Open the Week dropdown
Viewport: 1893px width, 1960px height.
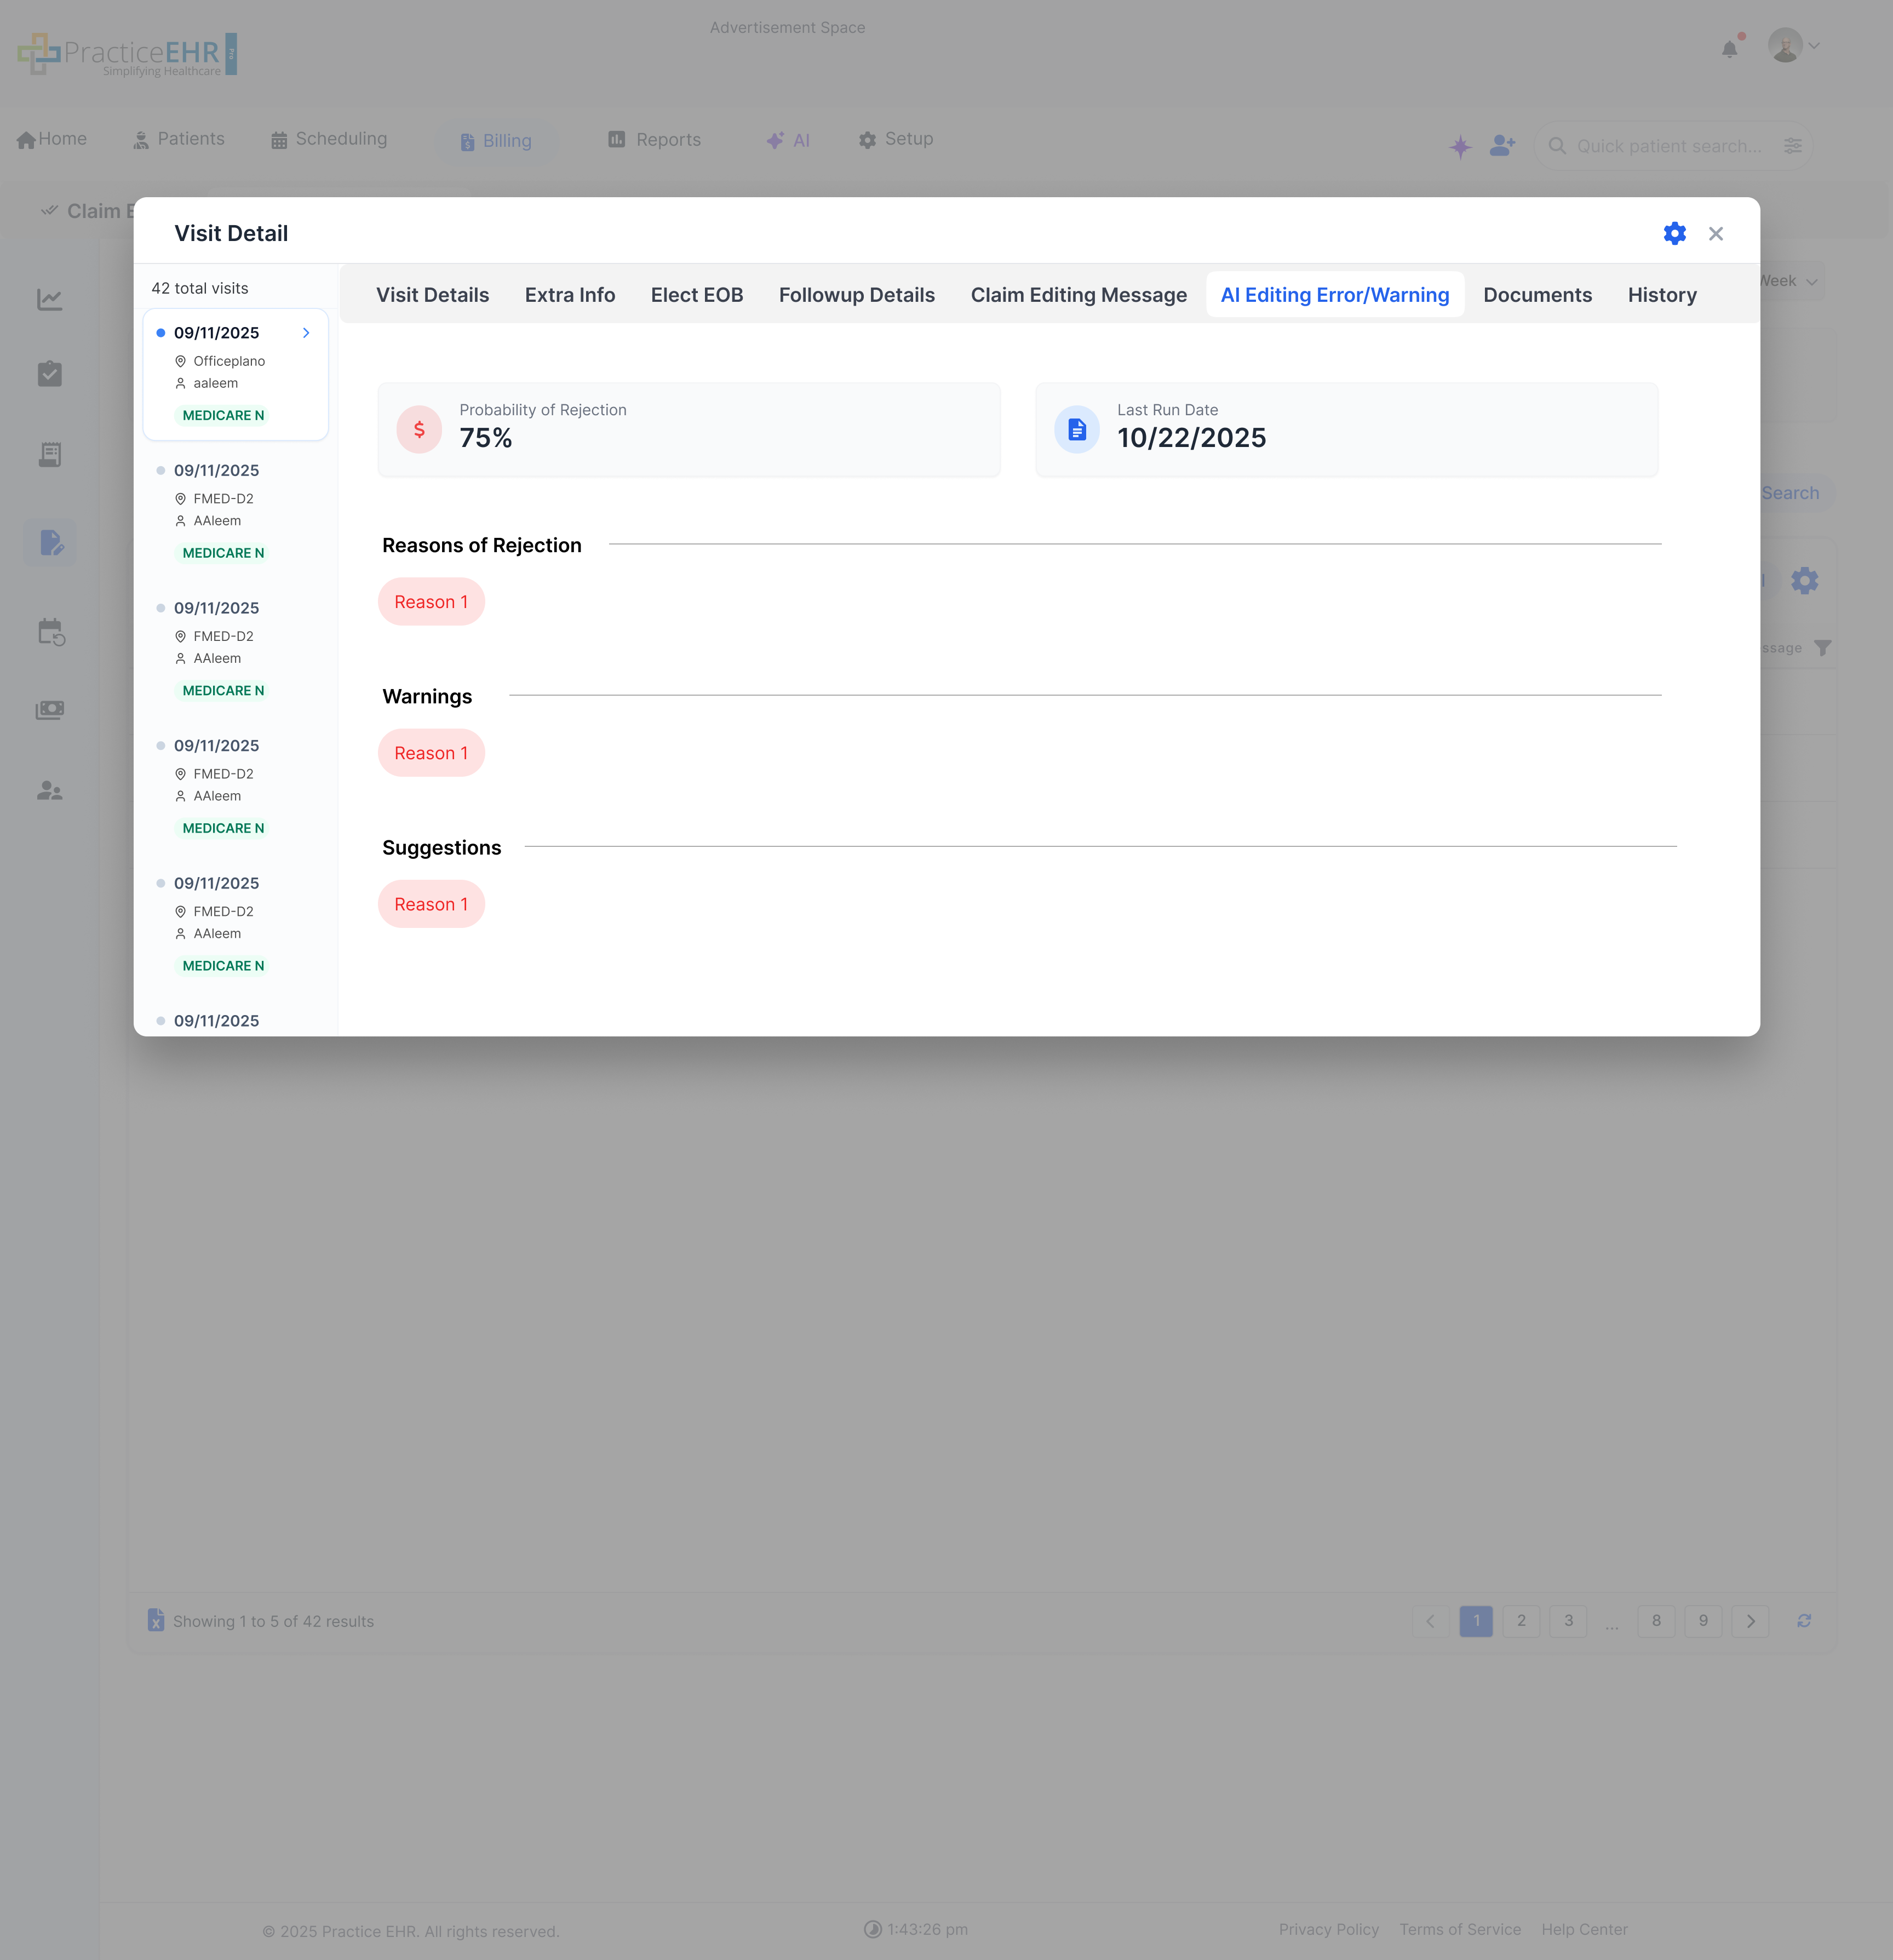point(1789,281)
